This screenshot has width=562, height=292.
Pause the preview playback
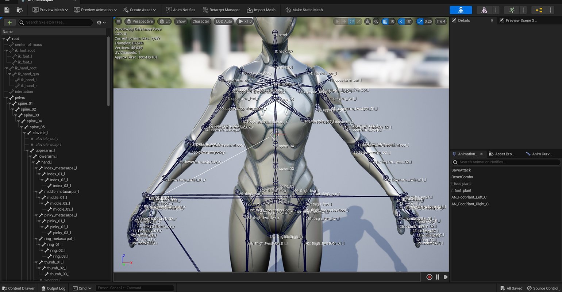coord(438,277)
